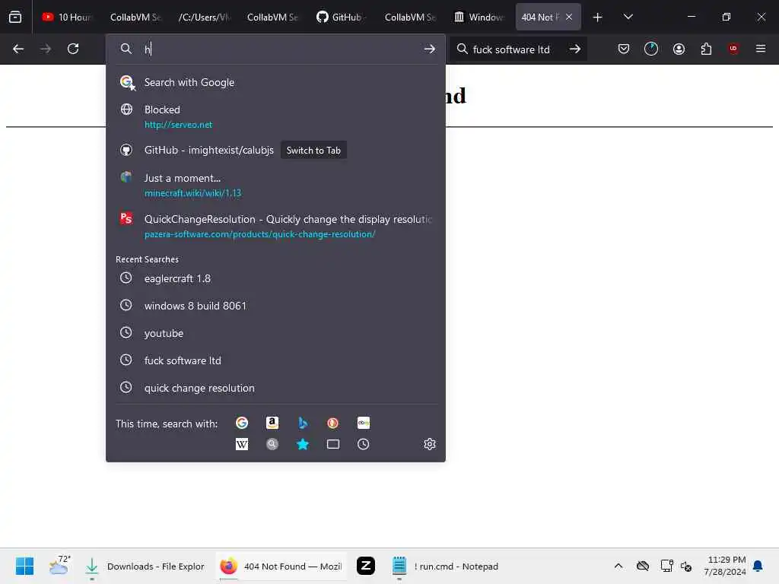Select recent search 'eaglercraft 1.8'
The width and height of the screenshot is (779, 584).
[275, 278]
